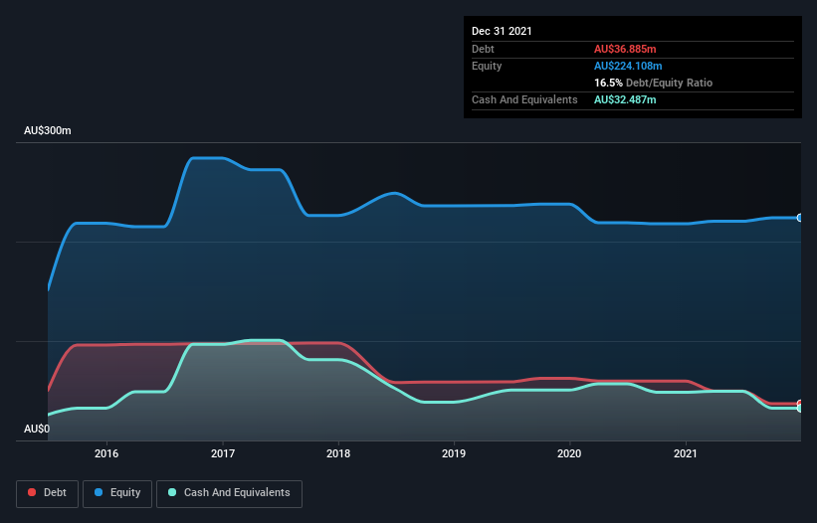
Task: Click the AU$36.885m debt value
Action: coord(625,49)
